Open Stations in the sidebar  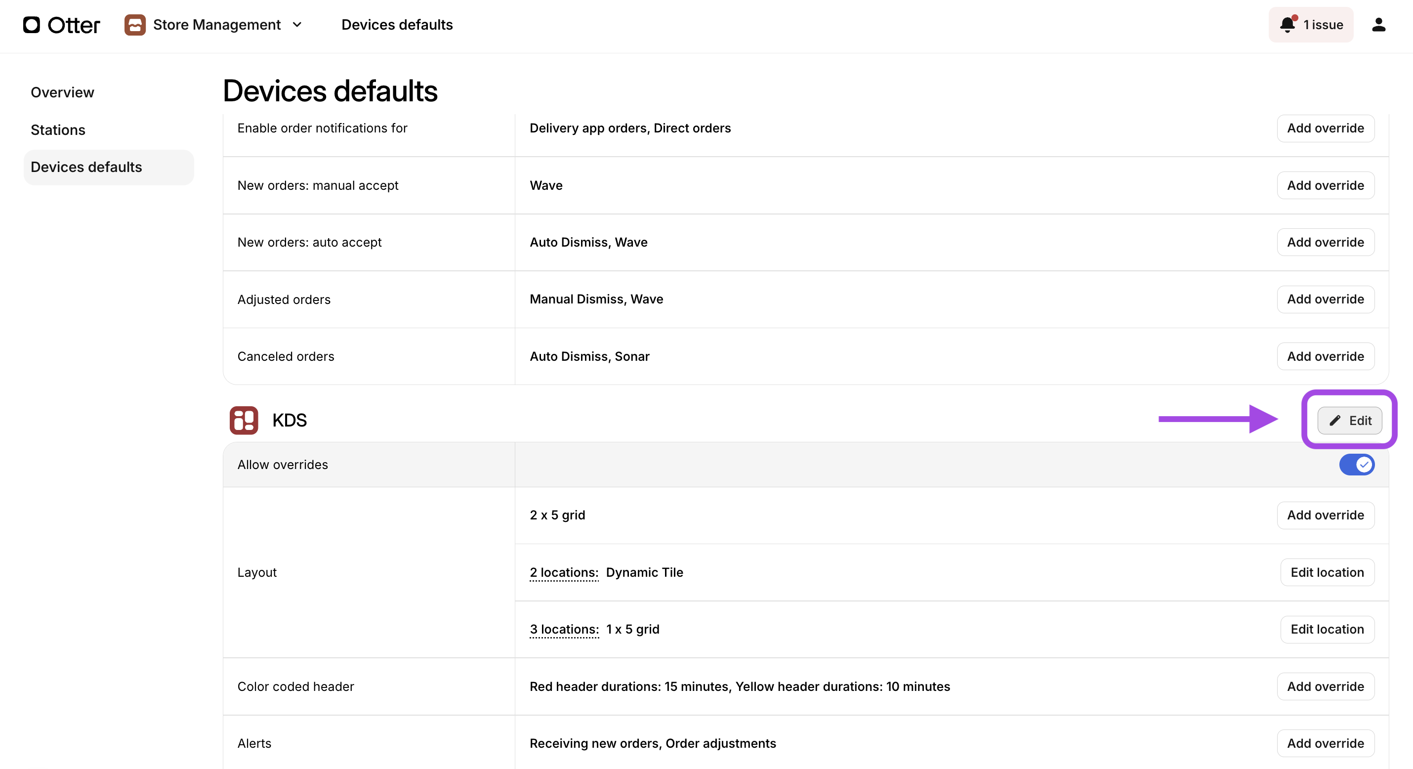pyautogui.click(x=58, y=130)
